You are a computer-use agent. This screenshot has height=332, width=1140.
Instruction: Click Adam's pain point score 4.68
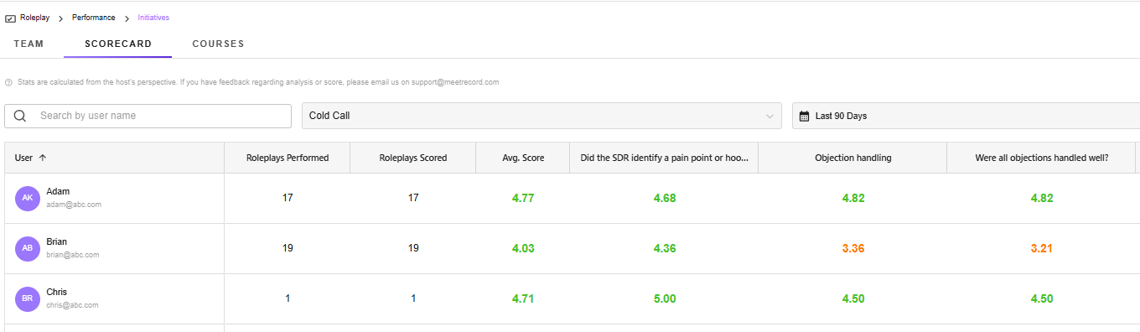[x=665, y=198]
